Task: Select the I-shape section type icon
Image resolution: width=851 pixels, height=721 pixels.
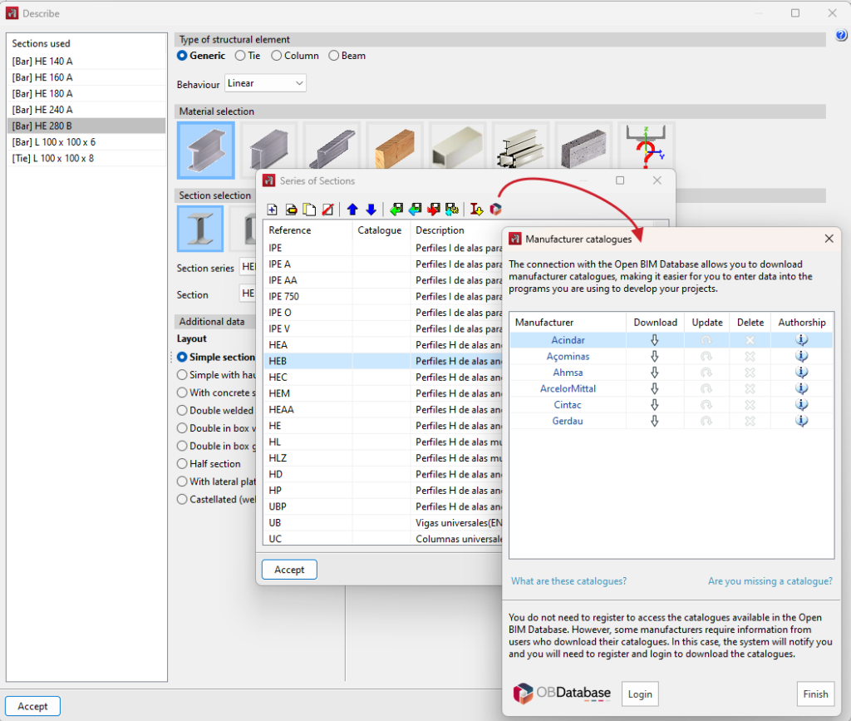Action: click(x=200, y=229)
